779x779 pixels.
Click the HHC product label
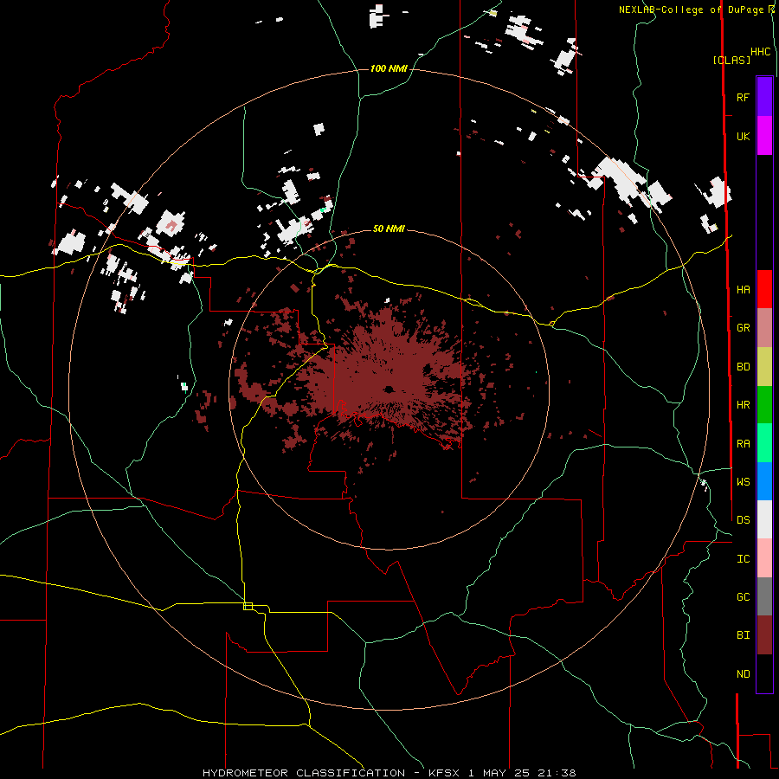point(761,52)
